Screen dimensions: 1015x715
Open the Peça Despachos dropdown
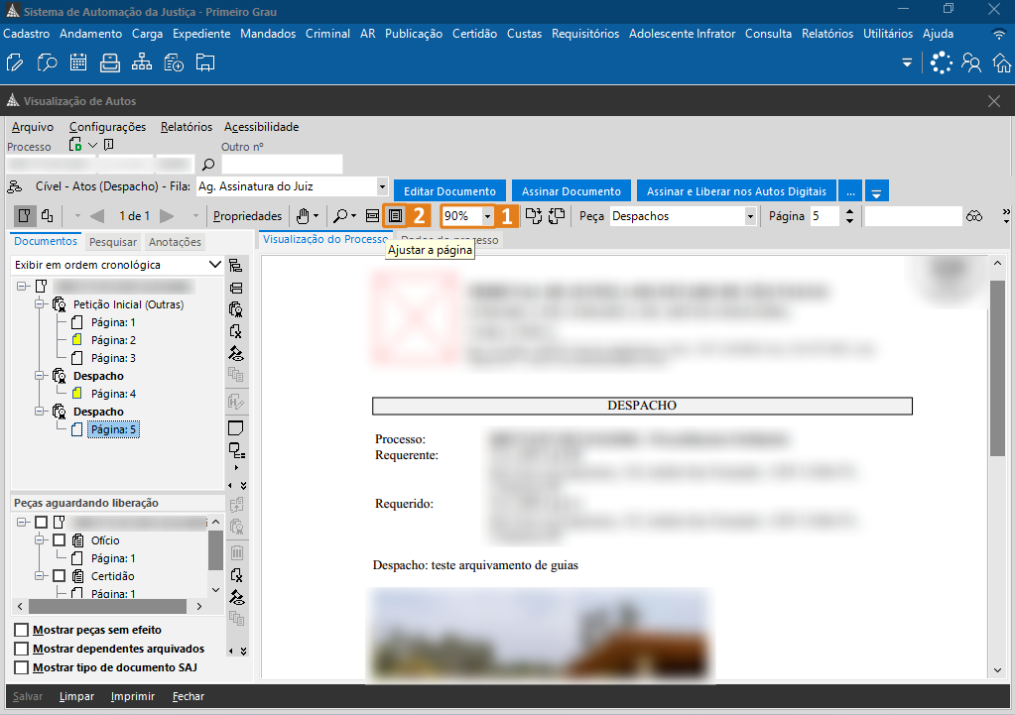[750, 216]
